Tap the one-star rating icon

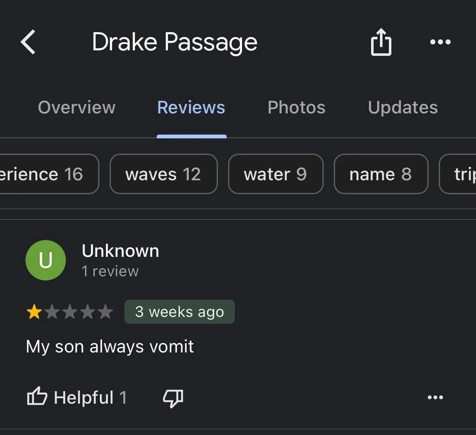point(34,312)
